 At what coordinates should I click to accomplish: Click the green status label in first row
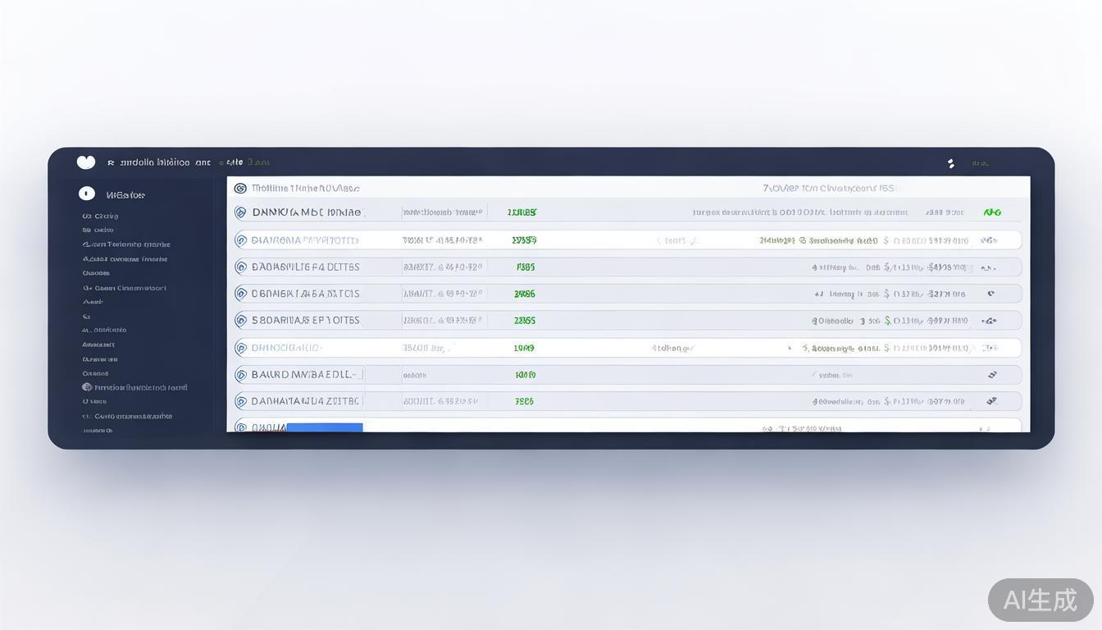(x=992, y=212)
